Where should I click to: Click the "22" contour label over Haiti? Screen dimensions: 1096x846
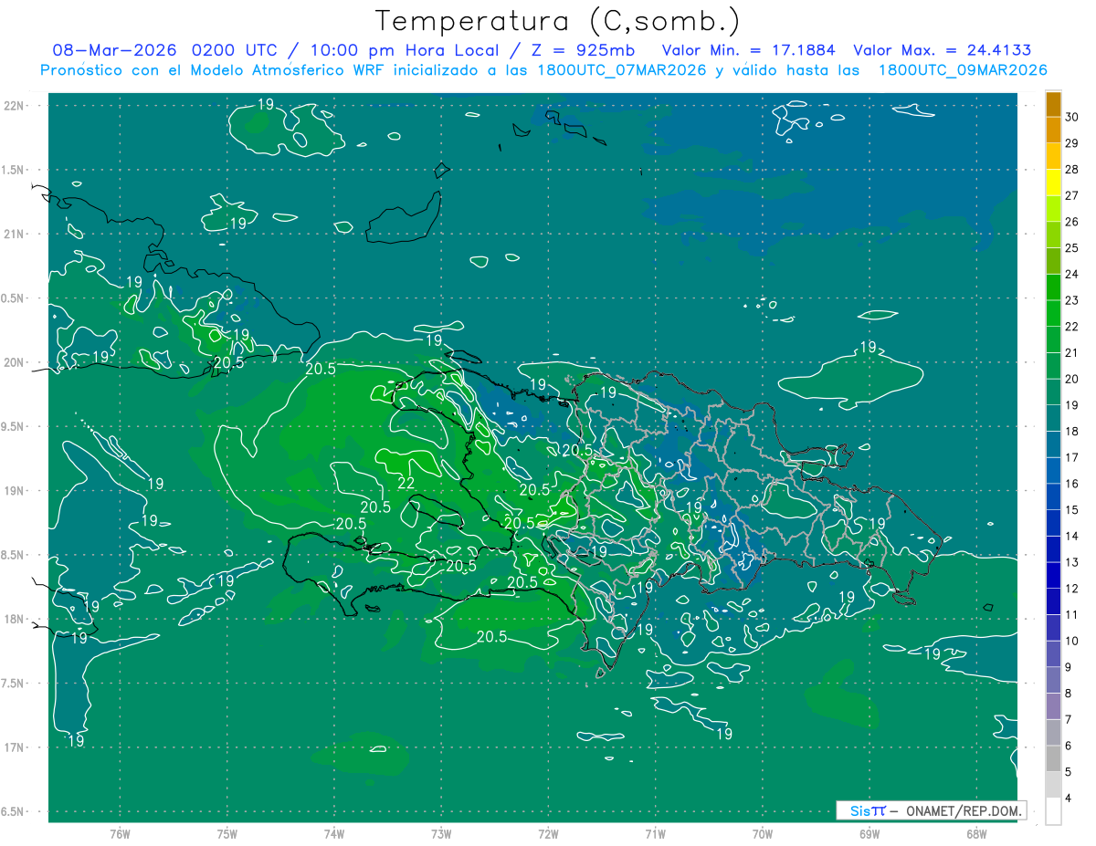406,482
